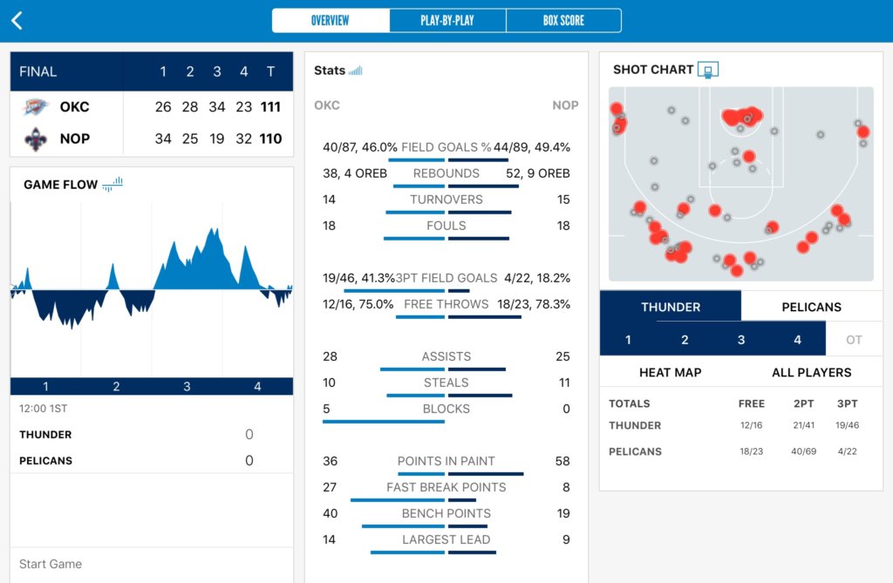The width and height of the screenshot is (893, 583).
Task: Open the Box Score tab
Action: point(563,21)
